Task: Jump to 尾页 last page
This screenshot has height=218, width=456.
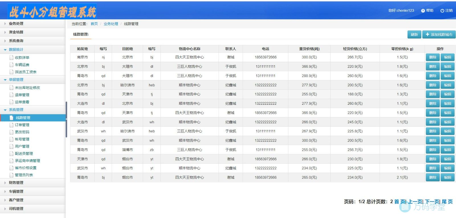Action: tap(447, 201)
